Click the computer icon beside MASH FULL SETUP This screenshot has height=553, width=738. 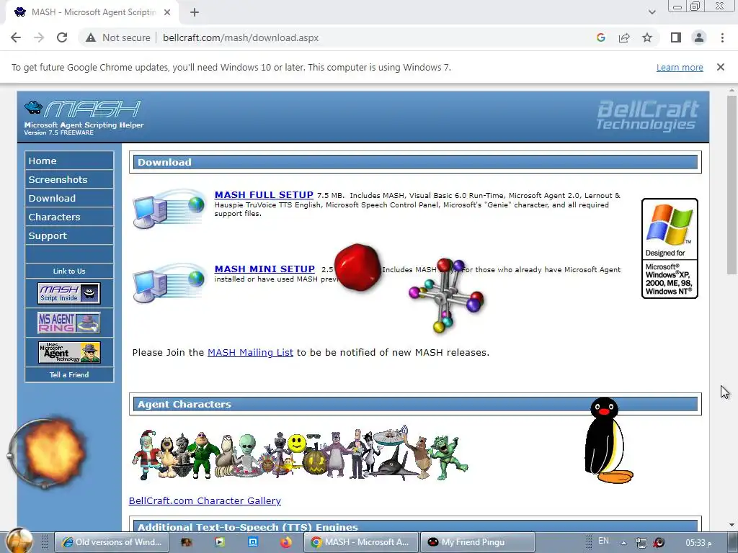169,209
